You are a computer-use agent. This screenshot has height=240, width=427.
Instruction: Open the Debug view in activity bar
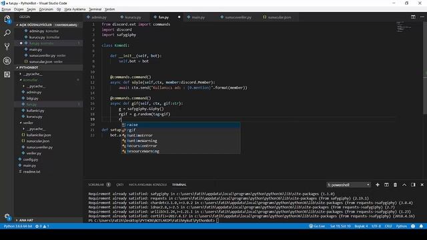click(x=7, y=61)
